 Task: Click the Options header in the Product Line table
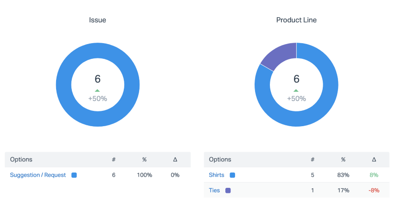[x=220, y=160]
